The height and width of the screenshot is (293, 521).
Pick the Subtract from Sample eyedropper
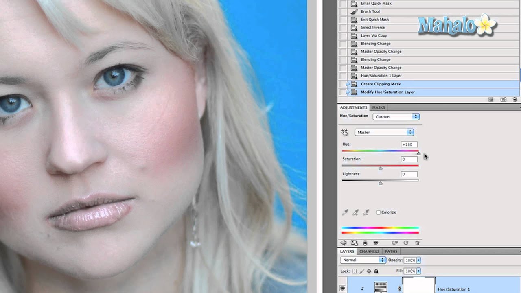[366, 212]
